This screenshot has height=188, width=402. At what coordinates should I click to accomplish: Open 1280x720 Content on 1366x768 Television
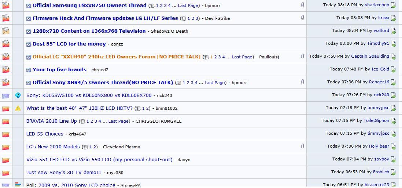pos(89,31)
